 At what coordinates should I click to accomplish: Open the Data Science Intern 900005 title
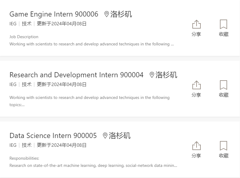pos(53,136)
